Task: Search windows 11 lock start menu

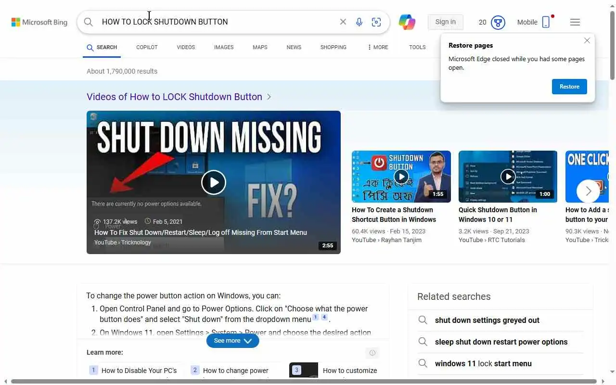Action: tap(483, 363)
